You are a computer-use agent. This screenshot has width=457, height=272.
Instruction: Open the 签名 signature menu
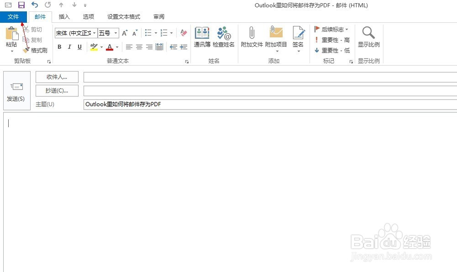(x=298, y=39)
